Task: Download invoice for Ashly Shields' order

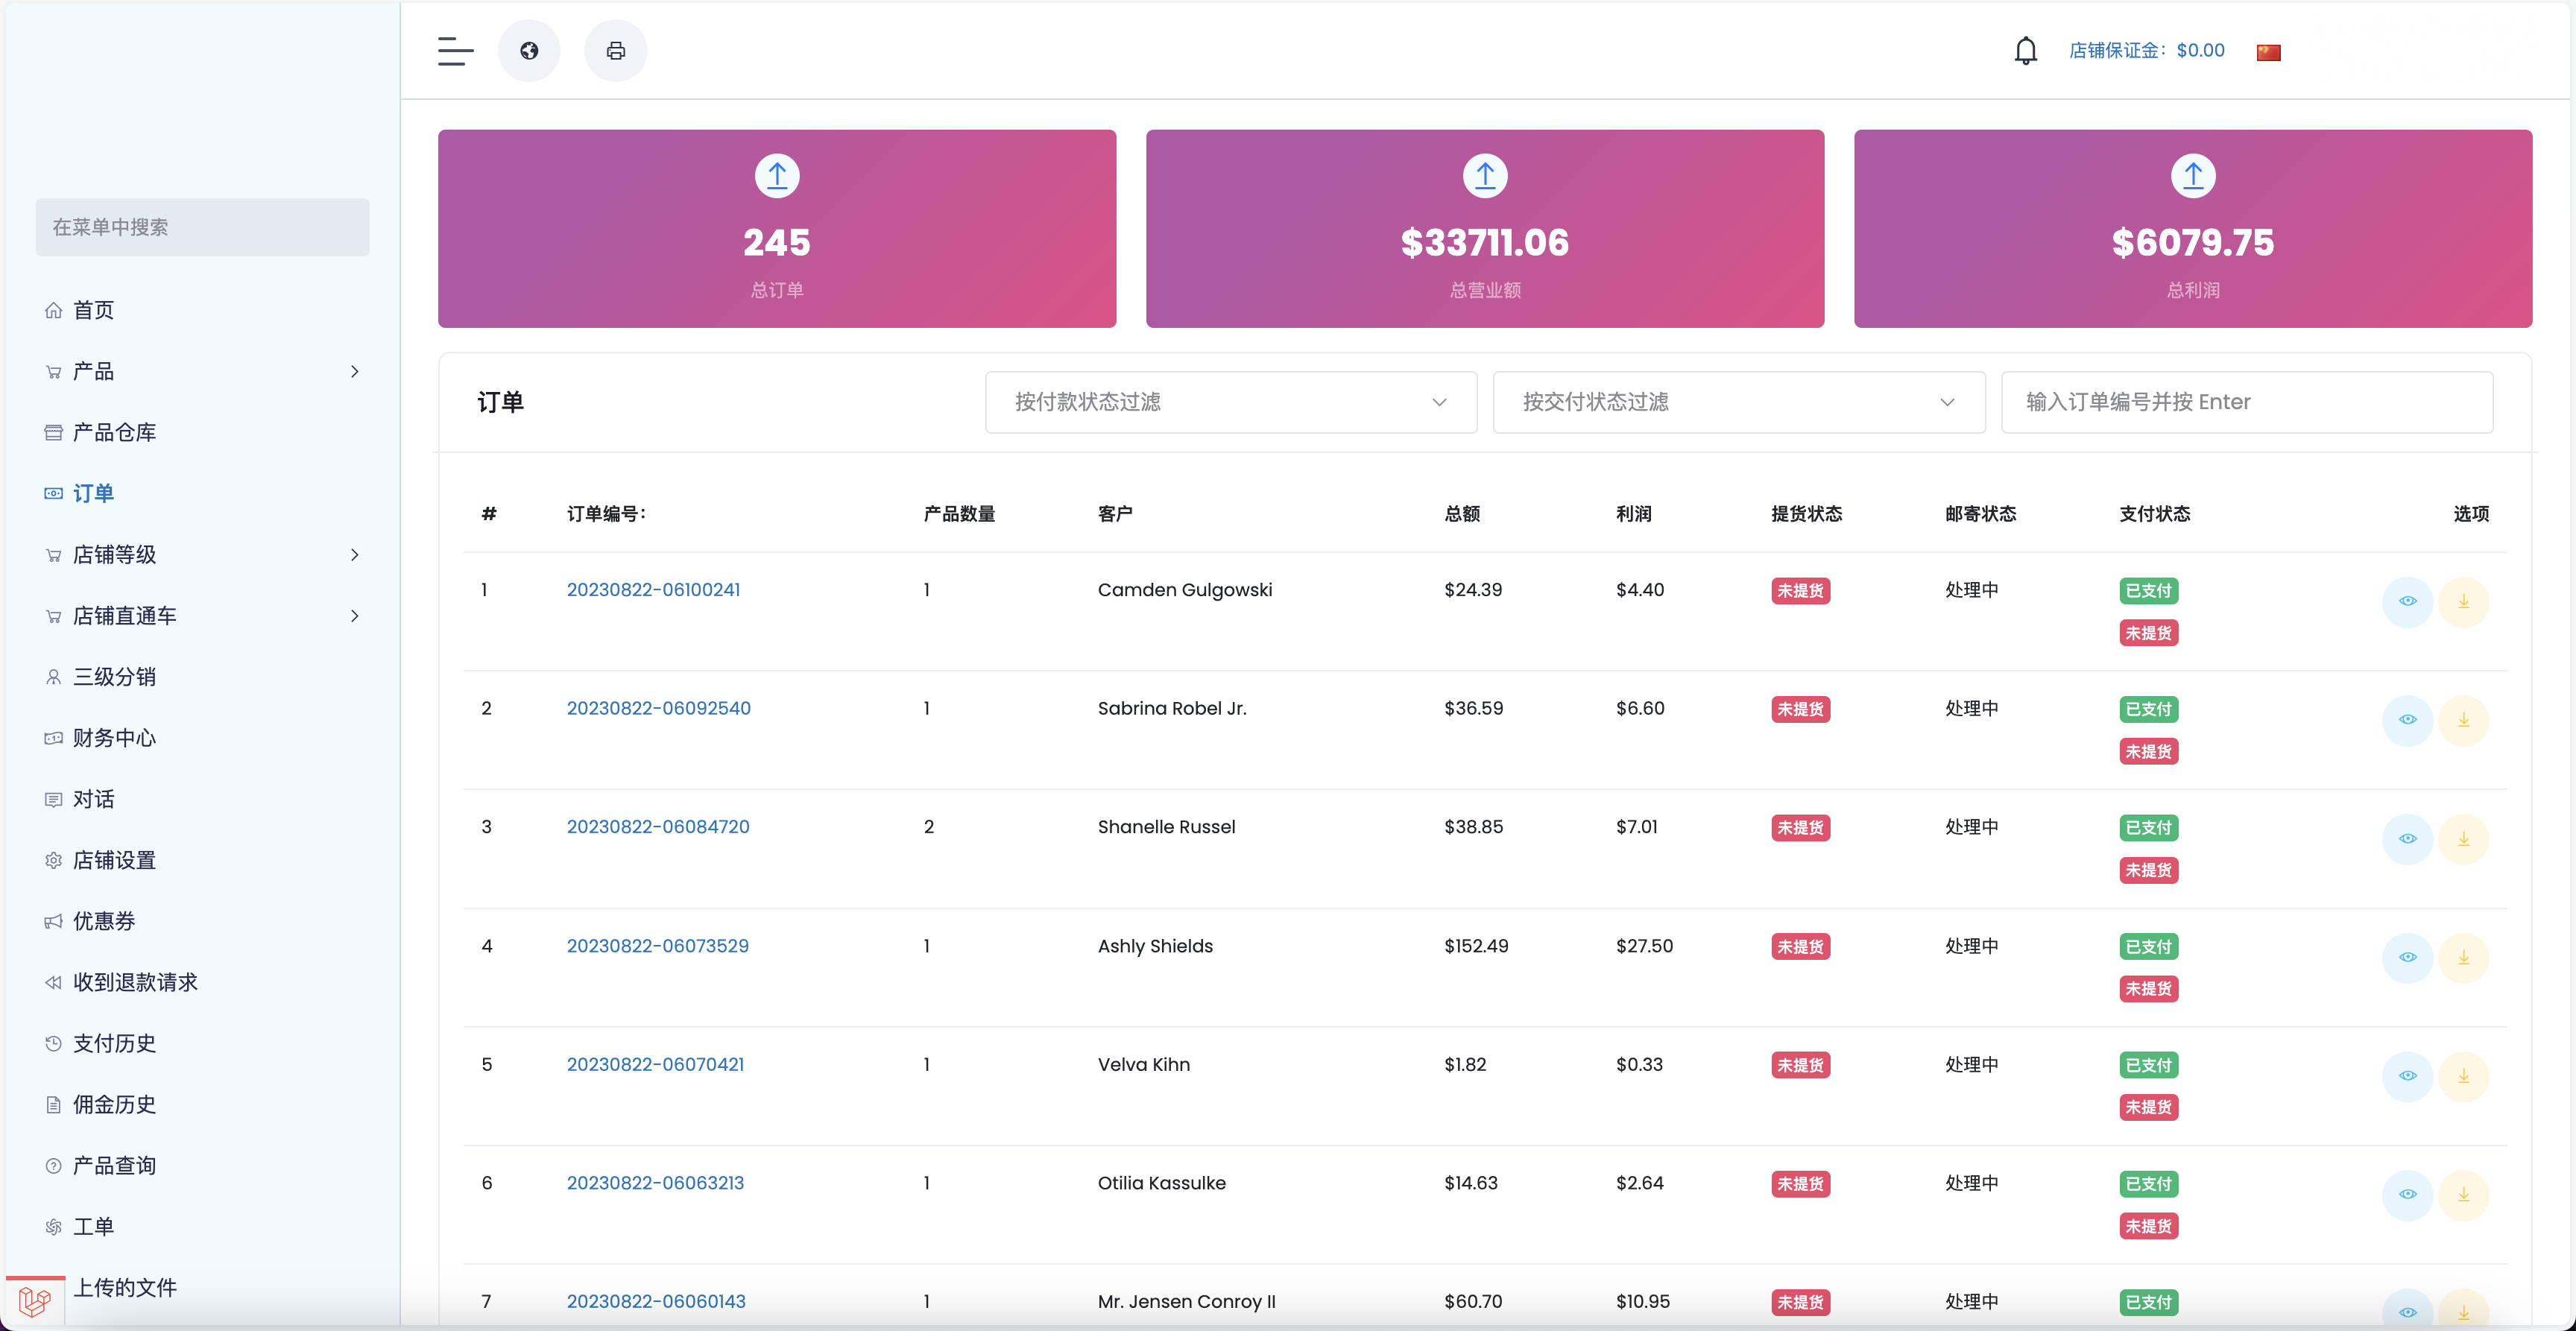Action: [2463, 957]
